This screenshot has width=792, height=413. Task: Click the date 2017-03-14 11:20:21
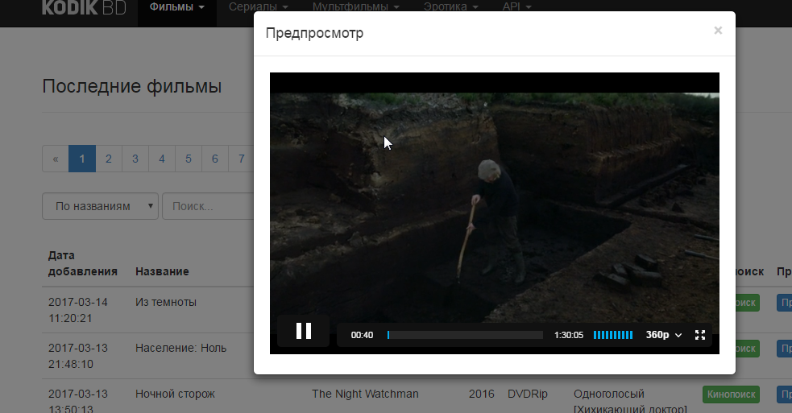(78, 310)
